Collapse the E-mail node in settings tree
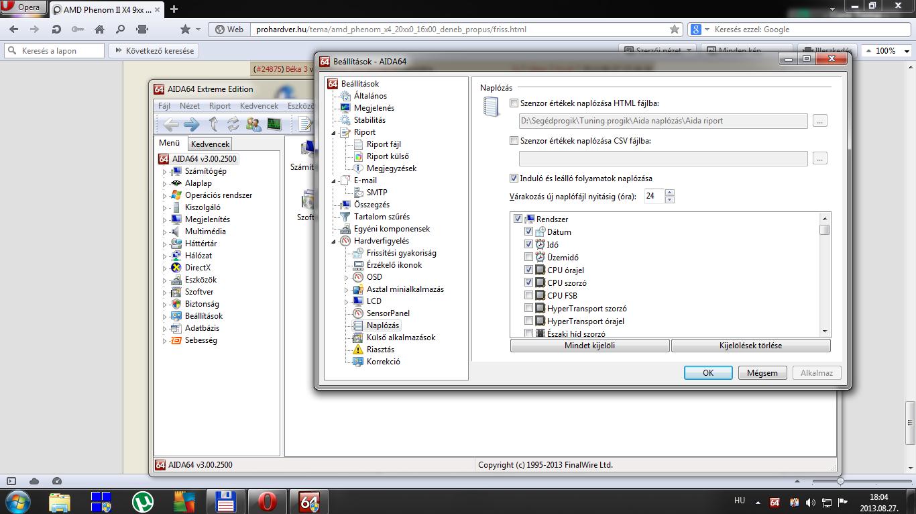 pos(333,181)
